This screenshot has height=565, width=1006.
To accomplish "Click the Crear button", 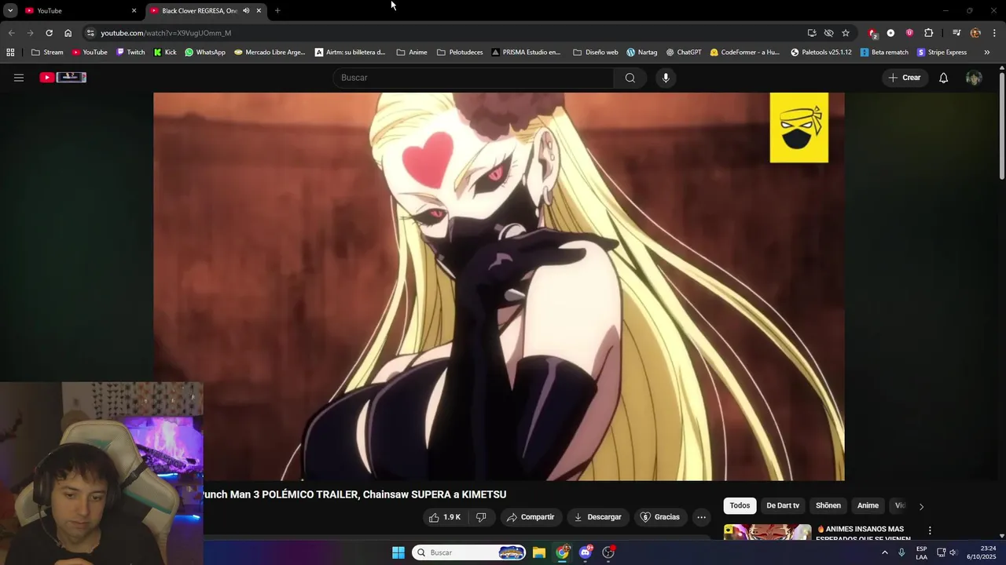I will click(905, 78).
